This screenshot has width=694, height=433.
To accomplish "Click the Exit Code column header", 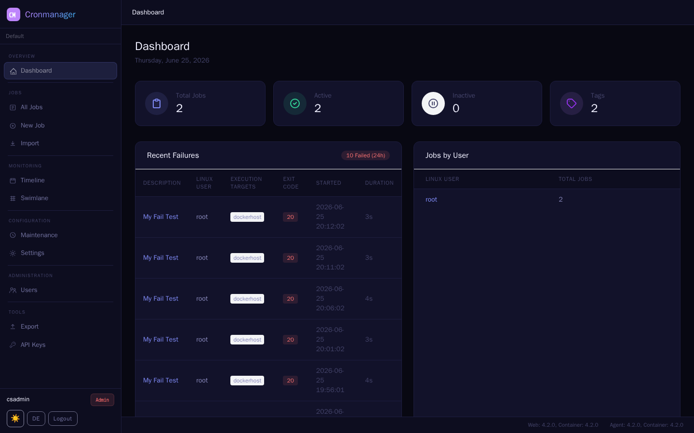I will 291,183.
